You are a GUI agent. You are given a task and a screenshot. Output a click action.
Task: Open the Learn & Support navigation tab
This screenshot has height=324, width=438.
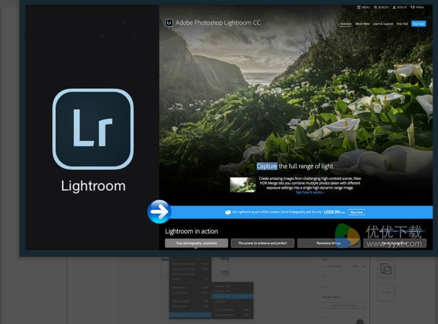(x=383, y=24)
